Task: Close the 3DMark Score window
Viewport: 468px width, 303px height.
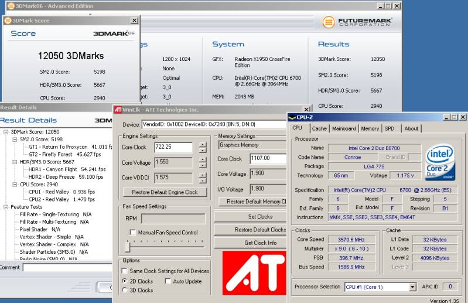Action: click(135, 21)
